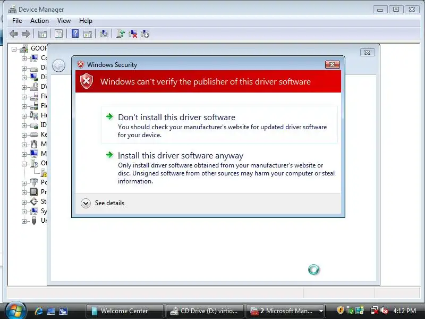This screenshot has width=425, height=319.
Task: Click Show/Hide Action Pane toolbar icon
Action: (x=88, y=34)
